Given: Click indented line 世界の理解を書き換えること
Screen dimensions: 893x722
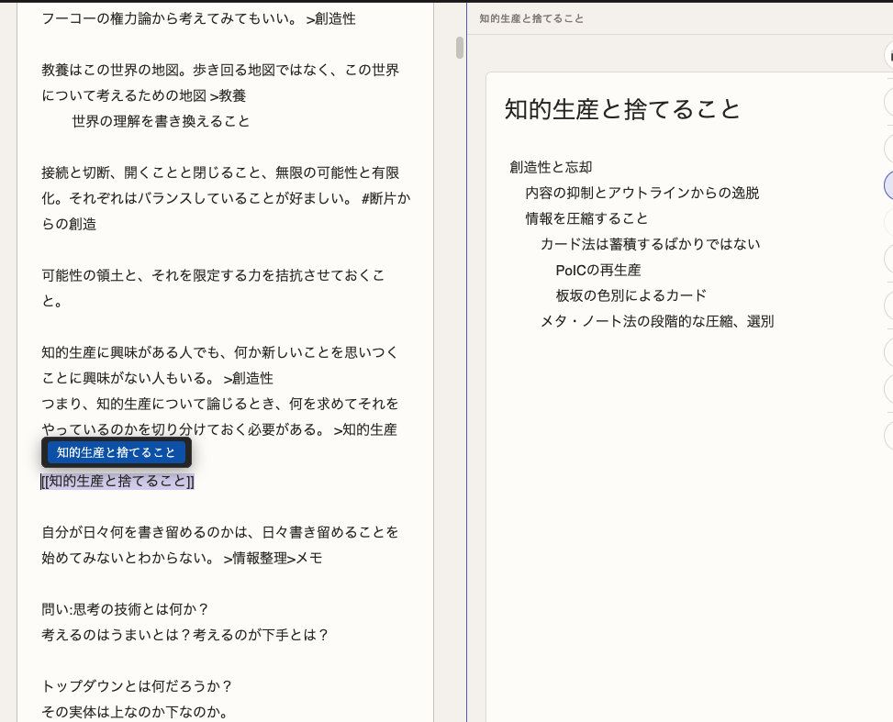Looking at the screenshot, I should [x=161, y=121].
